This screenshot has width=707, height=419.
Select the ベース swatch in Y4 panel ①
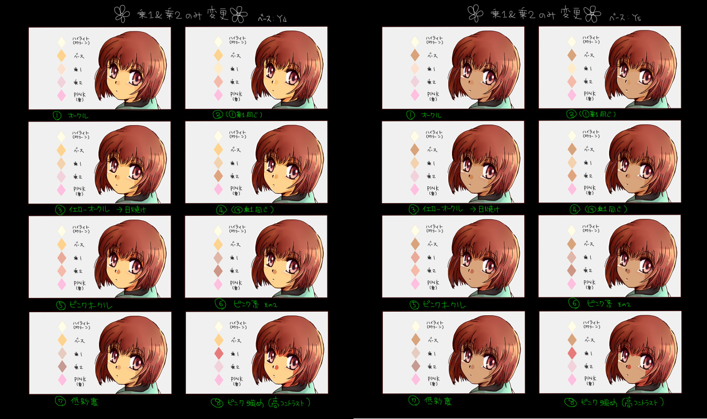[61, 55]
